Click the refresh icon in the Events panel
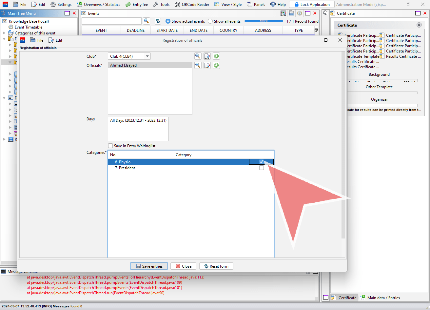This screenshot has height=310, width=430. pos(158,21)
